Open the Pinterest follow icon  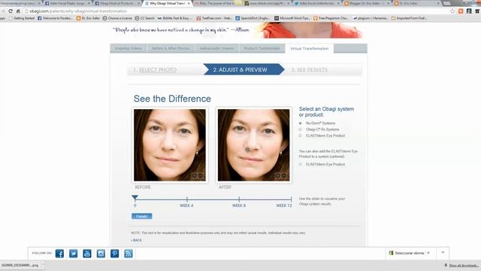click(115, 254)
